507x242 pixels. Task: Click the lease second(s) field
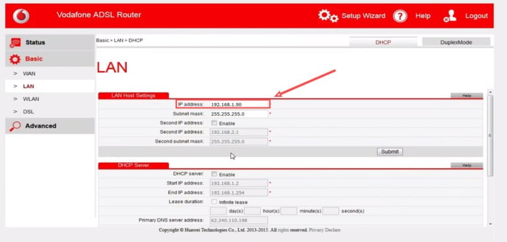pos(331,211)
